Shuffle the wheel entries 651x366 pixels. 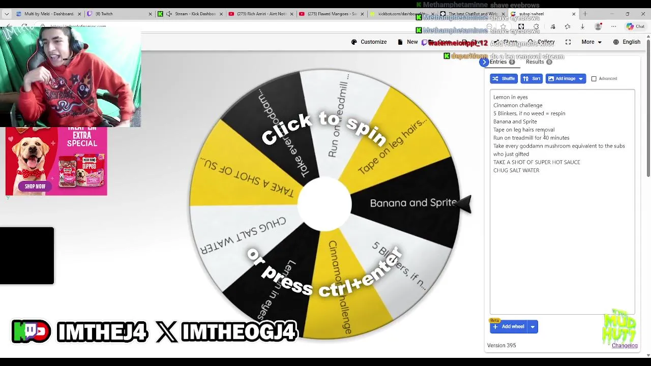click(x=504, y=79)
